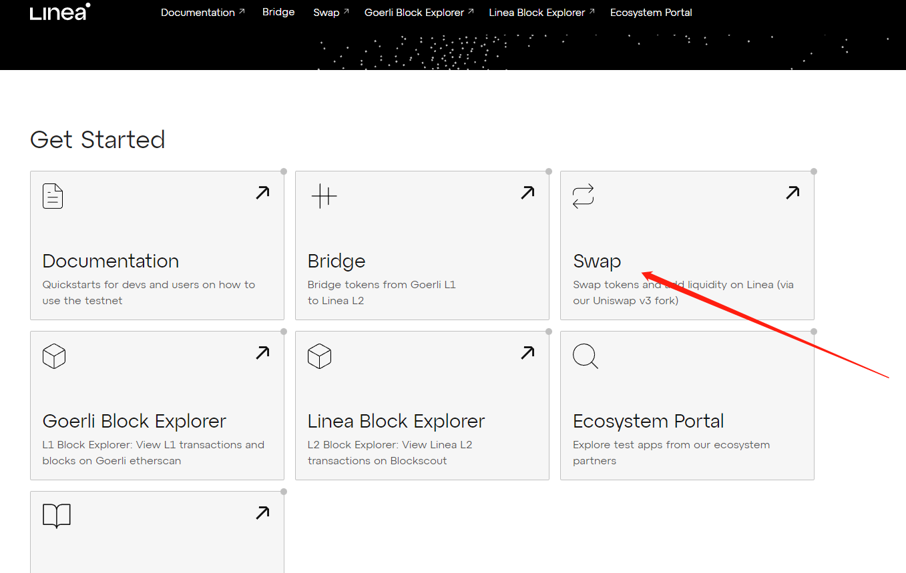The image size is (906, 573).
Task: Click cube icon on Linea Block Explorer card
Action: tap(320, 356)
